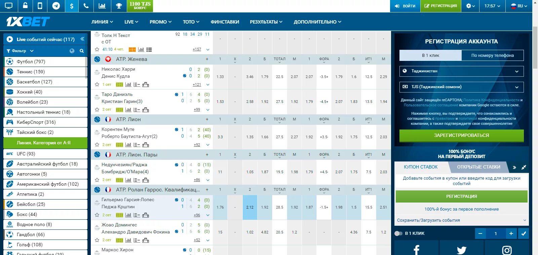The image size is (538, 255).
Task: Switch to ОТКРЫТЫЕ СТАВКИ tab
Action: (x=478, y=167)
